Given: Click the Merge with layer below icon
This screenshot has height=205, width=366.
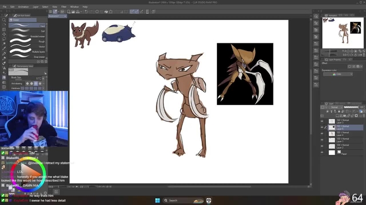Looking at the screenshot, I should (352, 116).
